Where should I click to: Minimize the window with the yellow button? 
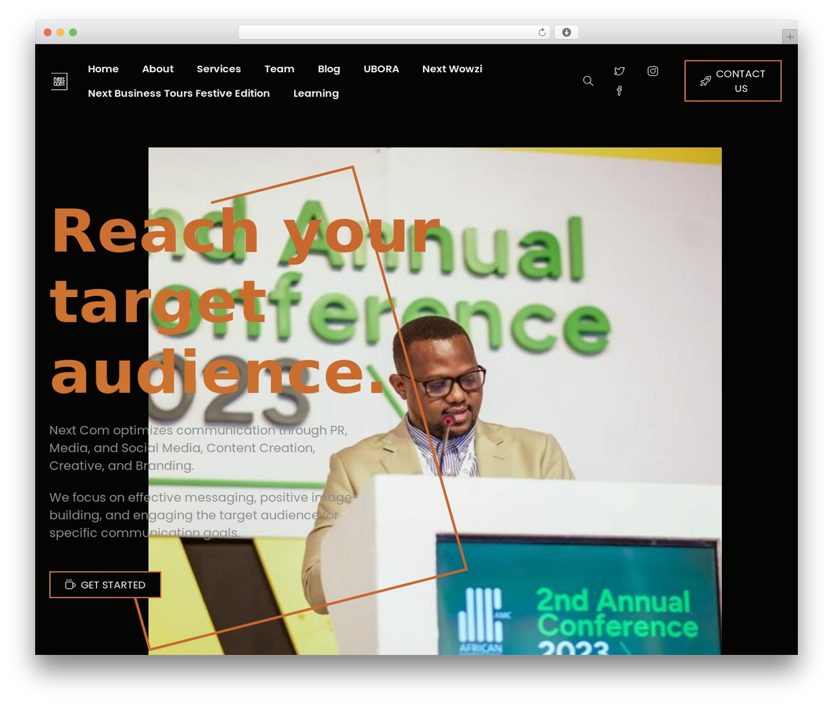[x=61, y=33]
